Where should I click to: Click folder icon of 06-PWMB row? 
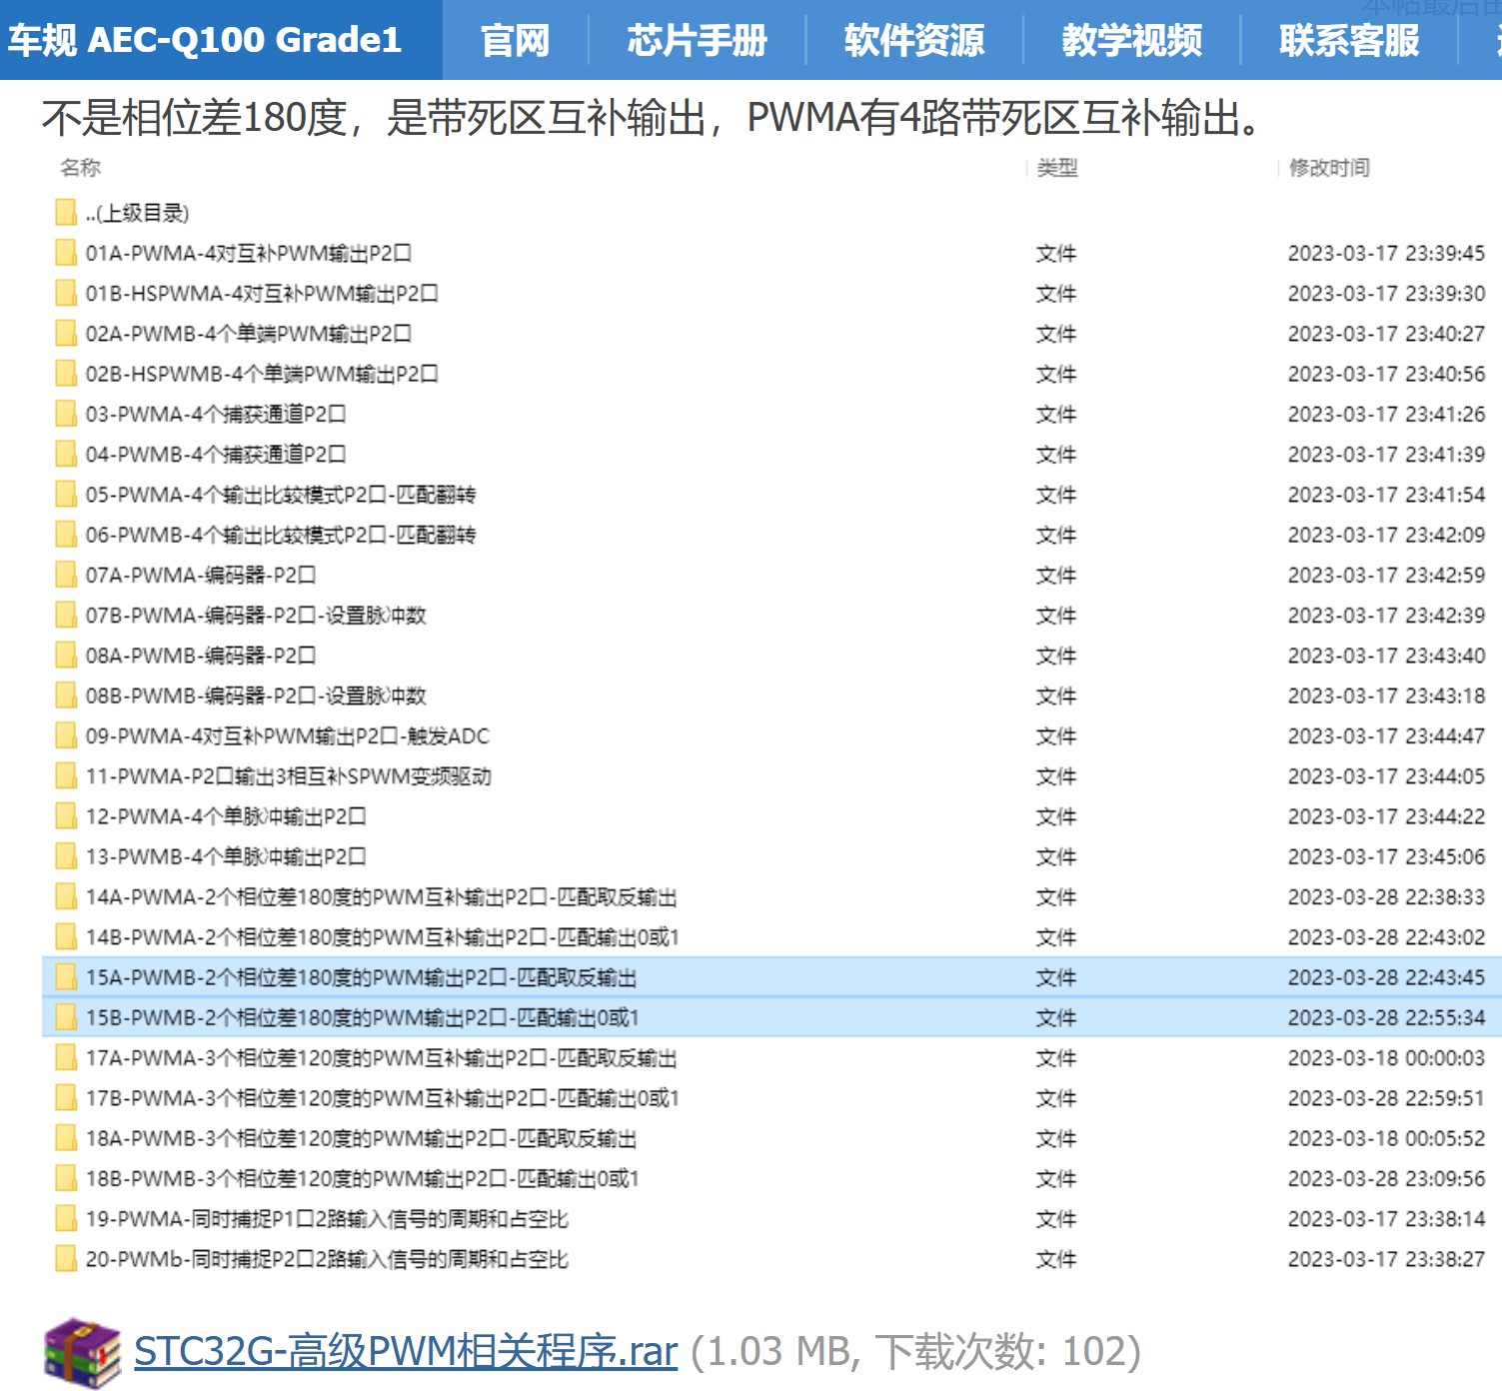66,534
